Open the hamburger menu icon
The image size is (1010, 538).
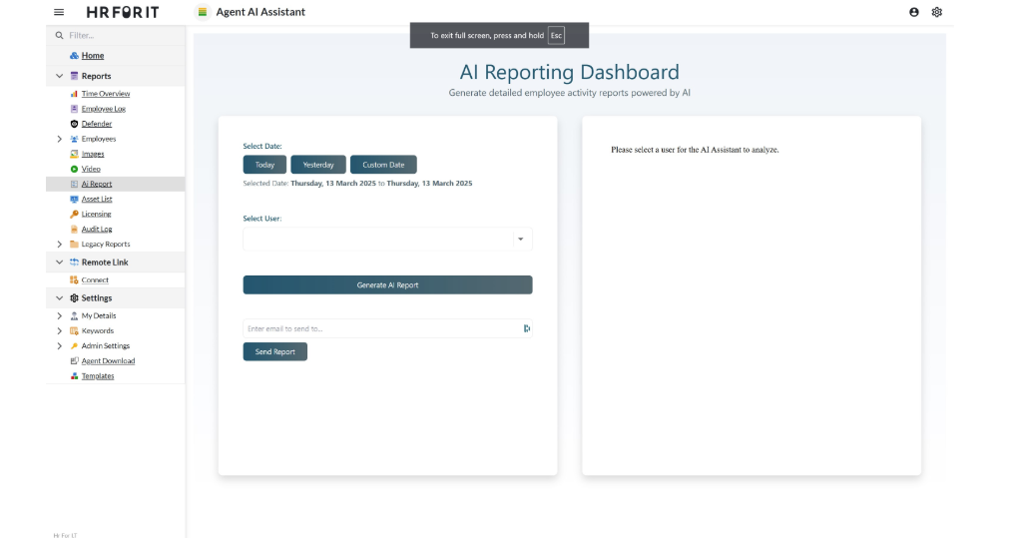tap(59, 12)
